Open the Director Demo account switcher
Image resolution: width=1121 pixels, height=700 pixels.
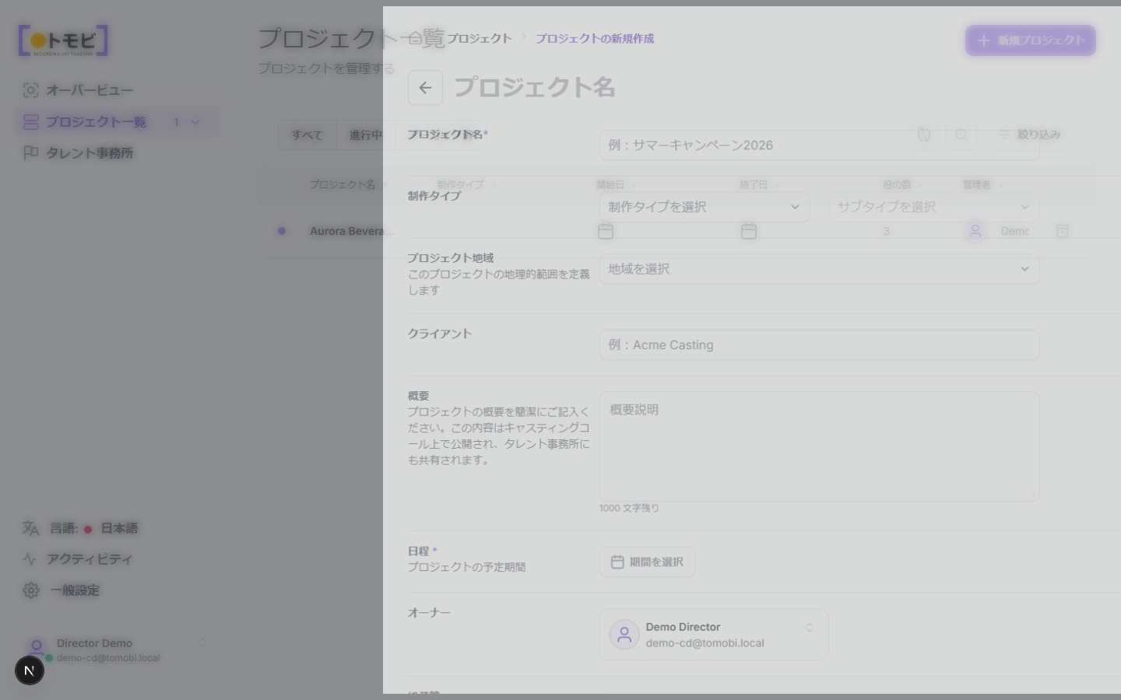click(x=117, y=650)
